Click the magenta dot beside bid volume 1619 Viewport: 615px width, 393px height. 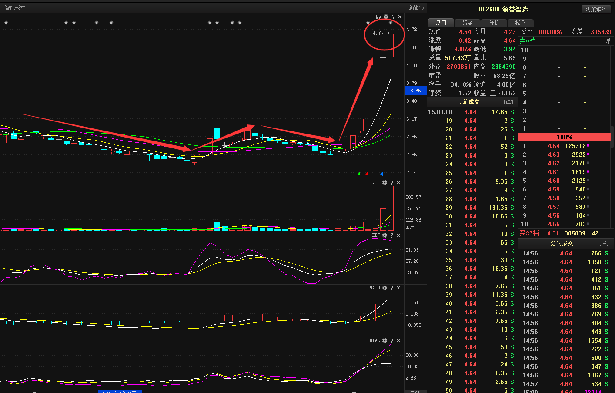coord(588,172)
